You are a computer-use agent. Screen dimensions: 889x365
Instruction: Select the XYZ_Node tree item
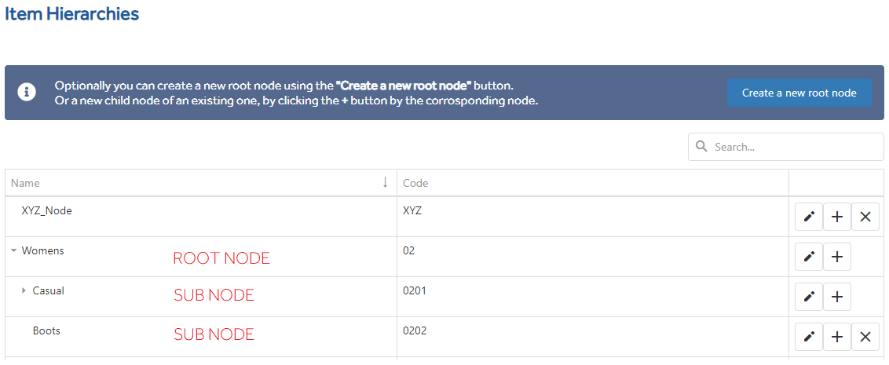(46, 211)
